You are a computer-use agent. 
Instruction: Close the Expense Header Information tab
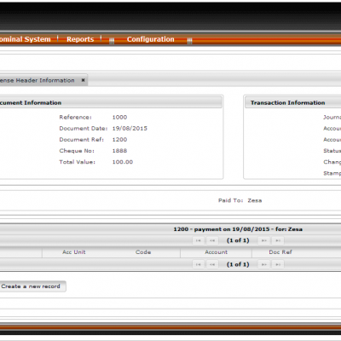83,80
